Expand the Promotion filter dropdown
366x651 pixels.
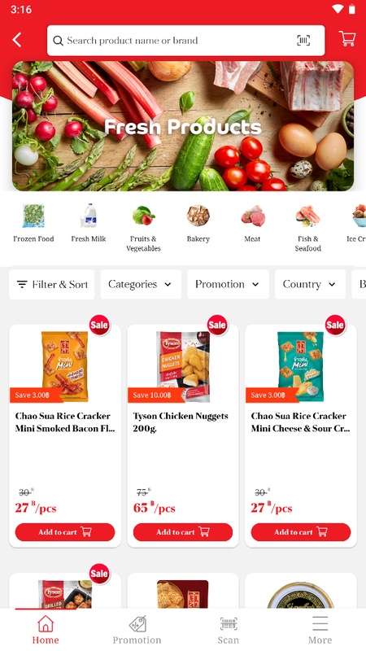[228, 284]
